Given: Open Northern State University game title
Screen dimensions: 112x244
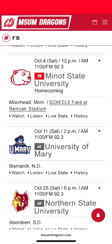Looking at the screenshot, I should (65, 207).
